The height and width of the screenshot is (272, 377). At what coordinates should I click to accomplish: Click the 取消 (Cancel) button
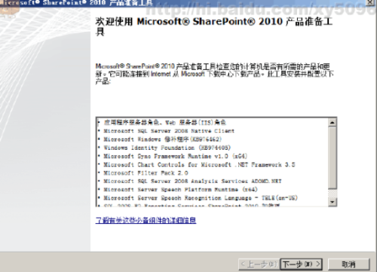(x=349, y=264)
